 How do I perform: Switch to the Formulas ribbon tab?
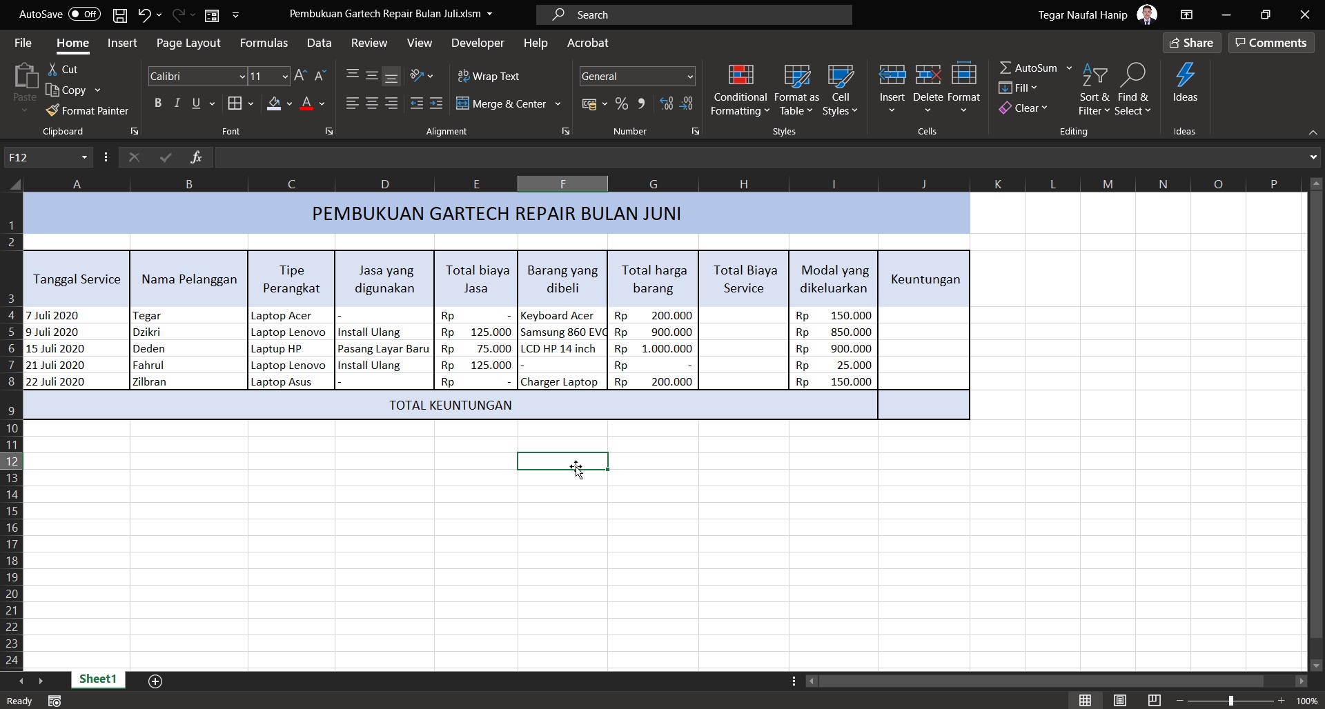tap(264, 42)
